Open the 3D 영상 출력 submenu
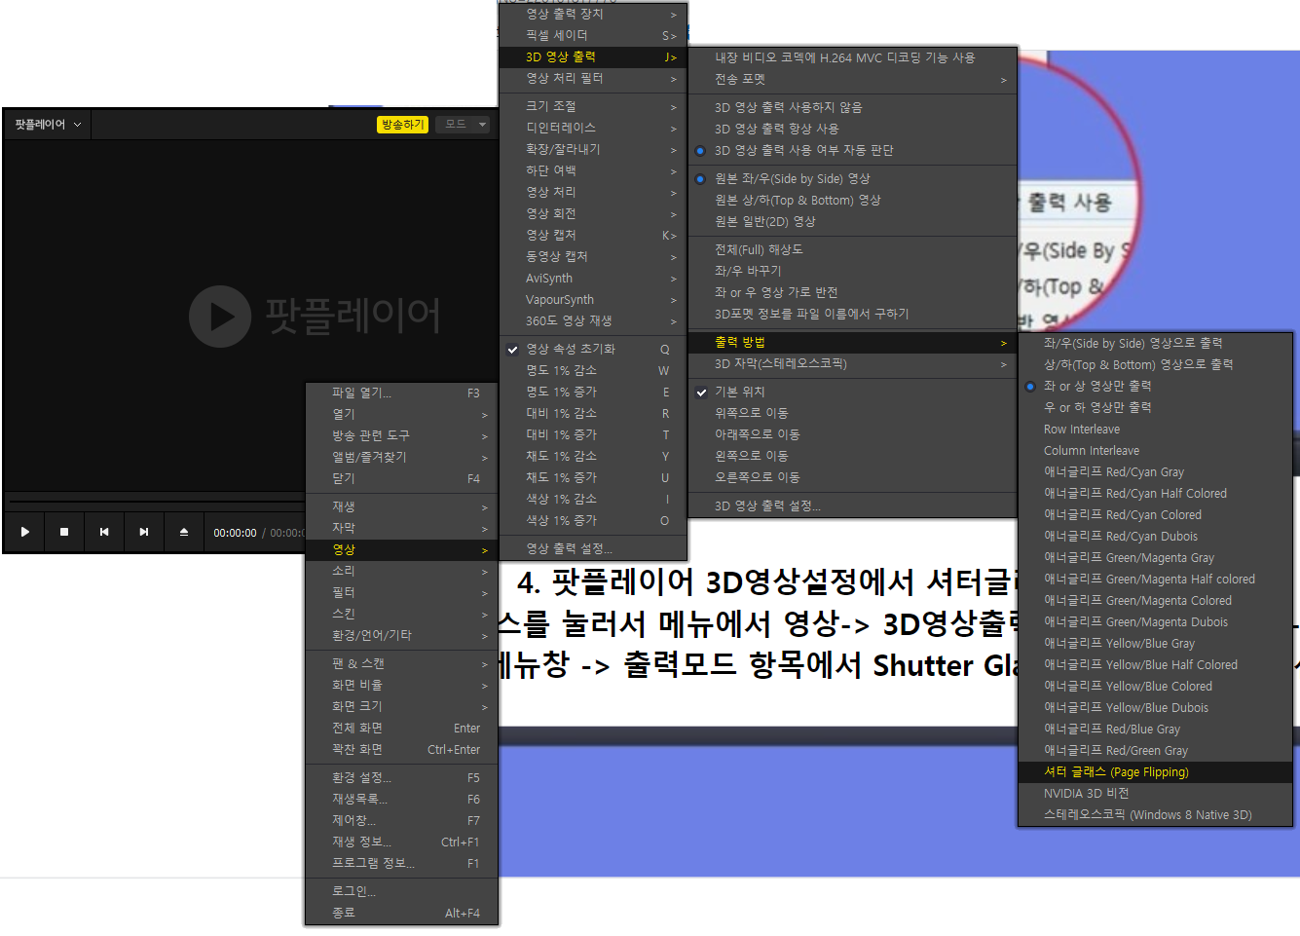Image resolution: width=1300 pixels, height=936 pixels. coord(593,57)
